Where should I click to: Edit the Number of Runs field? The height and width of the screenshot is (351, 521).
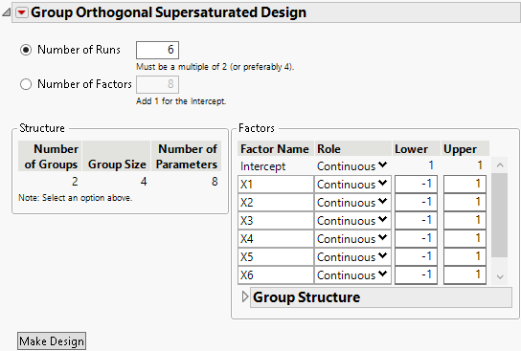coord(157,50)
